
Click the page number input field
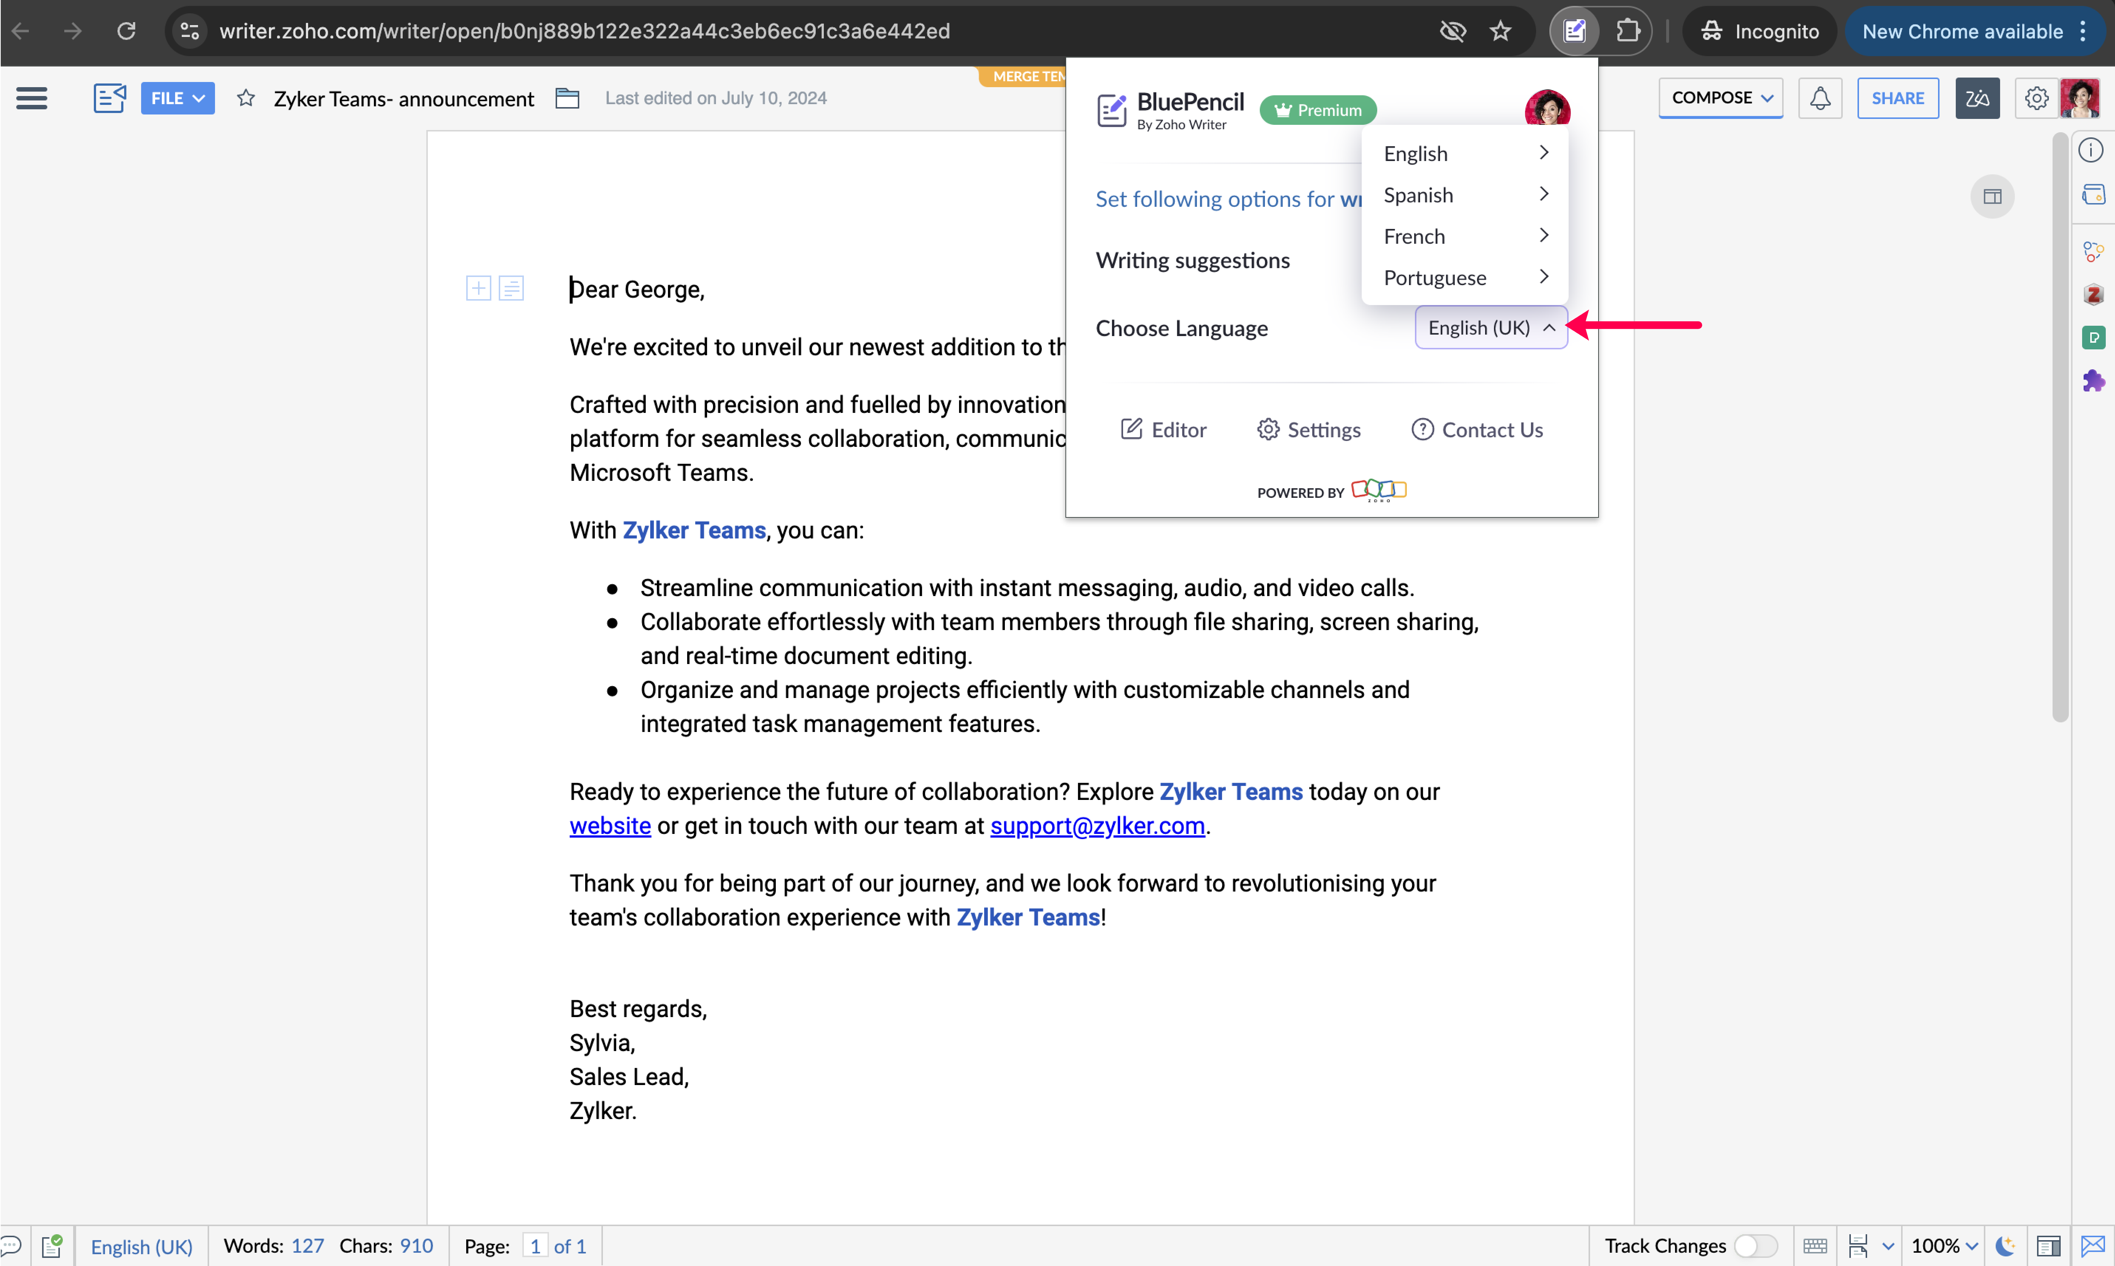click(x=535, y=1246)
